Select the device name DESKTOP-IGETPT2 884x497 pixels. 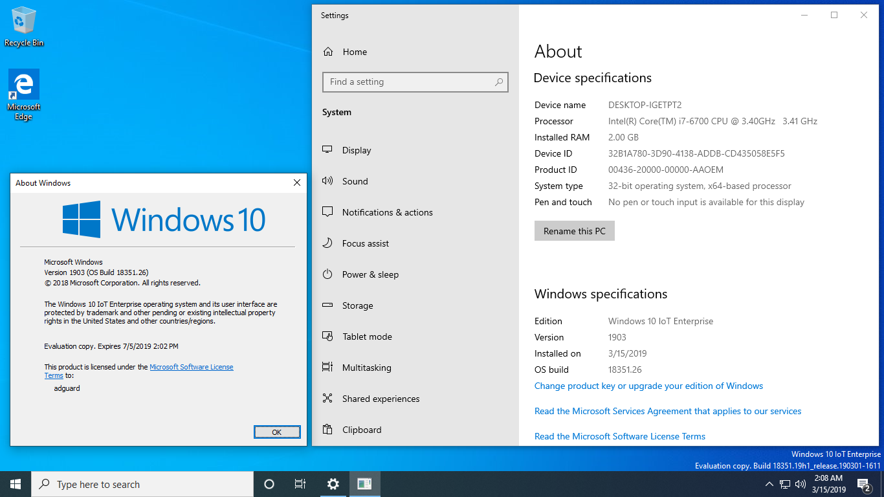tap(645, 105)
